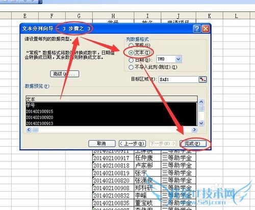Click cell 201402100832 in the sheet

113,195
